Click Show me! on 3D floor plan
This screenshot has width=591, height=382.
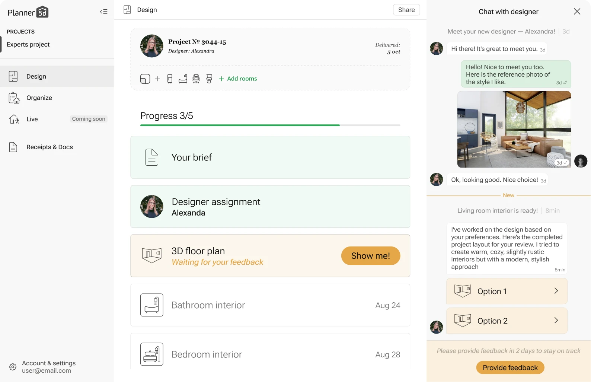371,256
